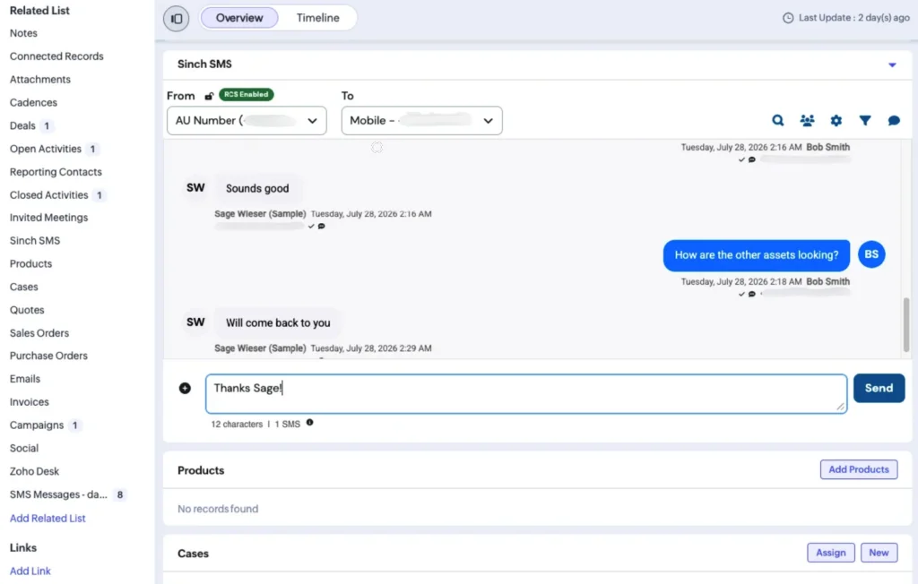Open the Sinch SMS settings gear
The image size is (918, 584).
tap(836, 121)
